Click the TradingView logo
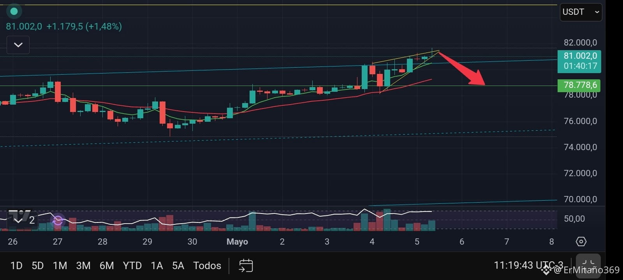Image resolution: width=623 pixels, height=280 pixels. 19,215
